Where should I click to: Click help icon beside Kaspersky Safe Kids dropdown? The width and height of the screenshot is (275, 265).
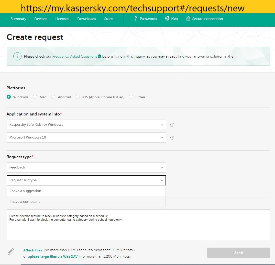(x=172, y=125)
